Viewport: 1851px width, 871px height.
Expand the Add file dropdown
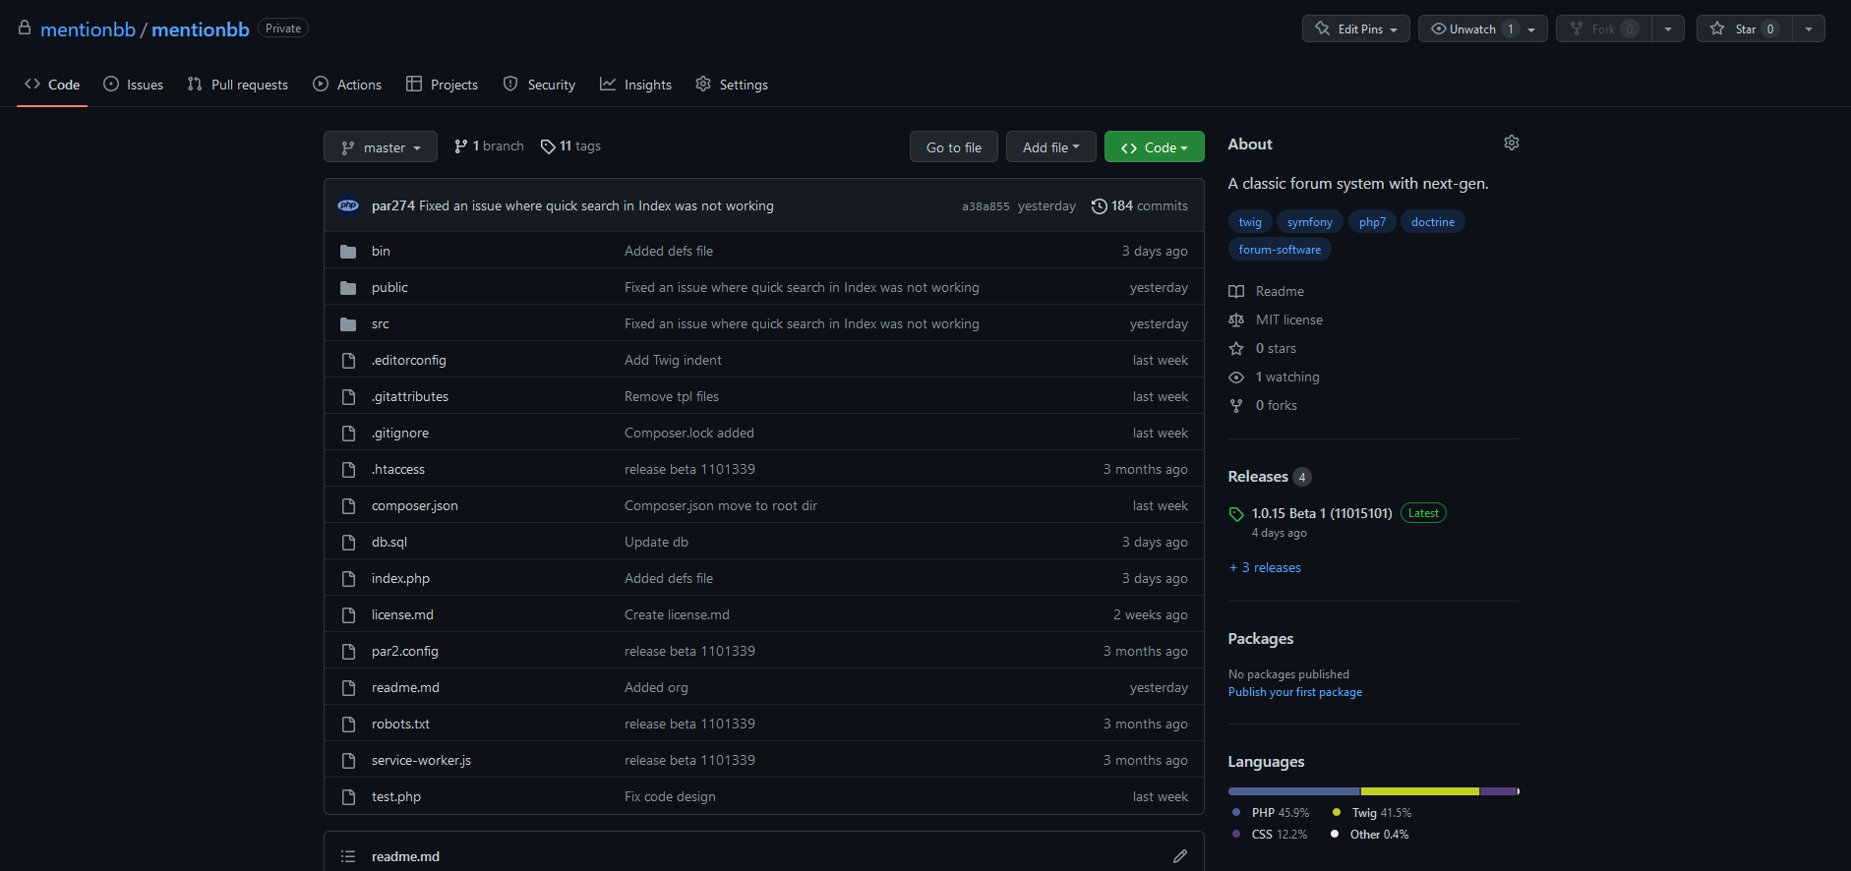[1050, 146]
